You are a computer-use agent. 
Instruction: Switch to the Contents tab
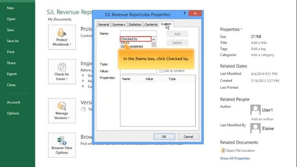tap(151, 25)
